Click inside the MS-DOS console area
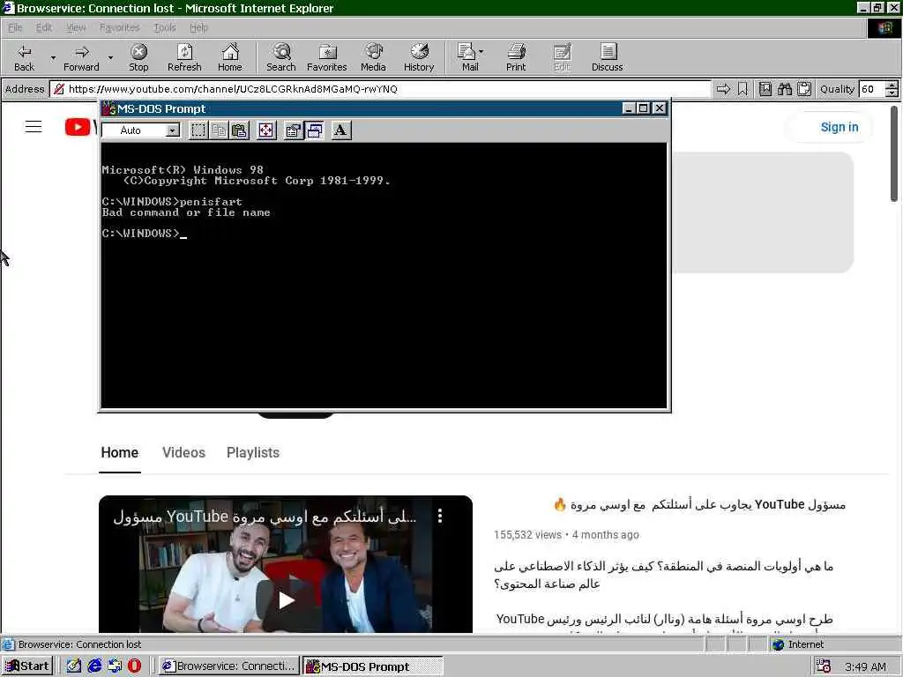The height and width of the screenshot is (677, 903). click(x=384, y=275)
